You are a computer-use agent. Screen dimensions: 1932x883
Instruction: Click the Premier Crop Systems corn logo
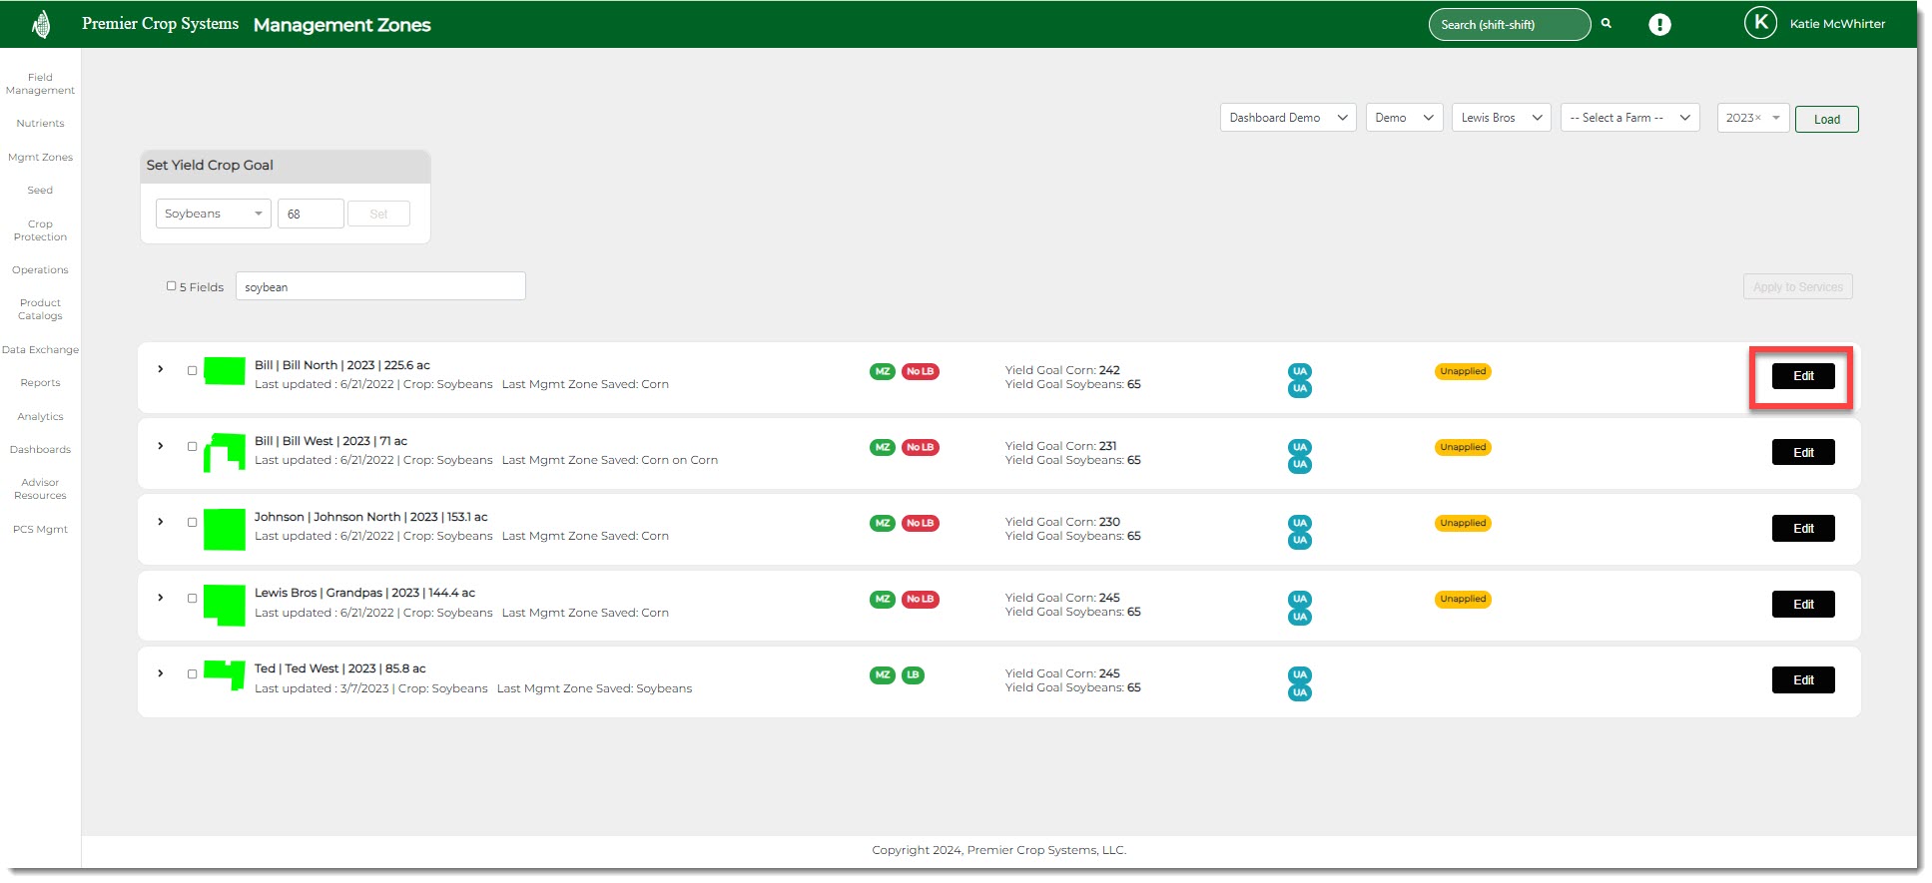pos(41,24)
